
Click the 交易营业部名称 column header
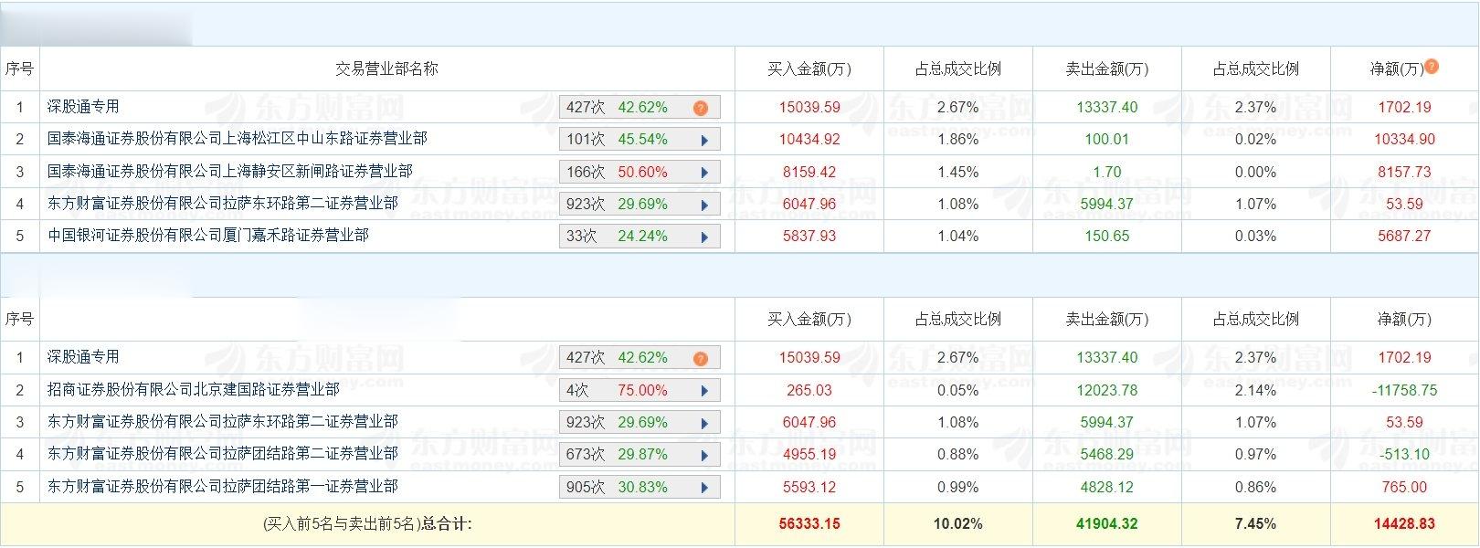click(386, 68)
